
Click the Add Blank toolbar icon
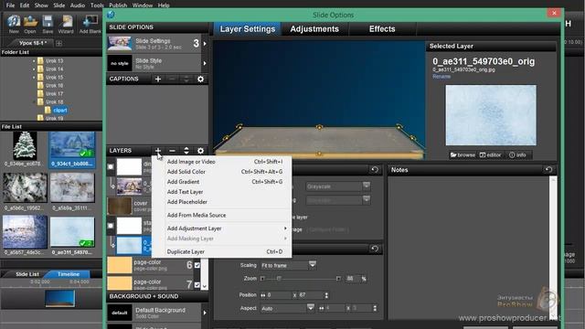(90, 24)
